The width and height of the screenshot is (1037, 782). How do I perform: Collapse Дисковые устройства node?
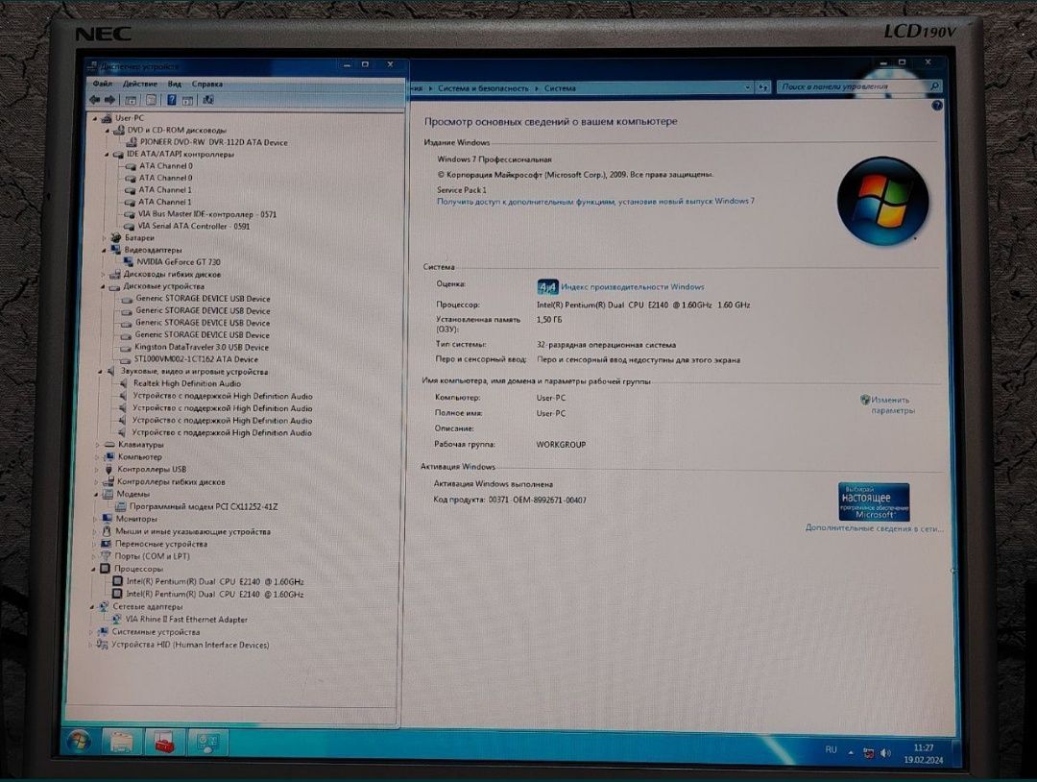[x=103, y=286]
